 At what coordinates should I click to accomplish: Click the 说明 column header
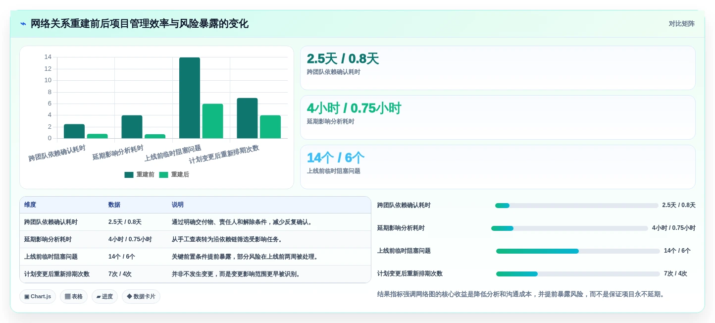(178, 205)
